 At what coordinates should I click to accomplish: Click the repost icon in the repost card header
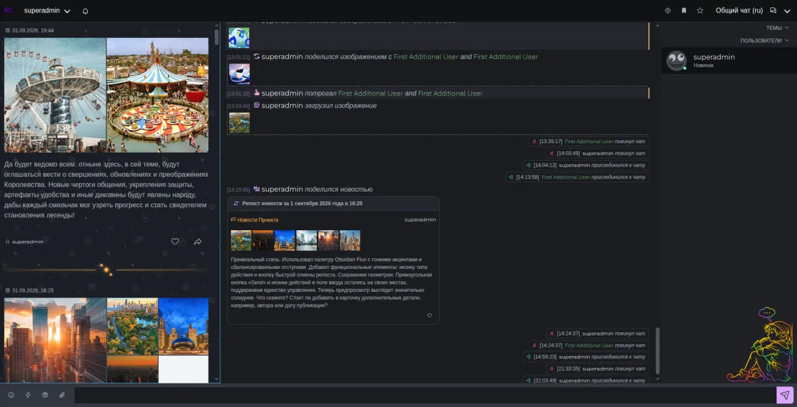(x=236, y=203)
